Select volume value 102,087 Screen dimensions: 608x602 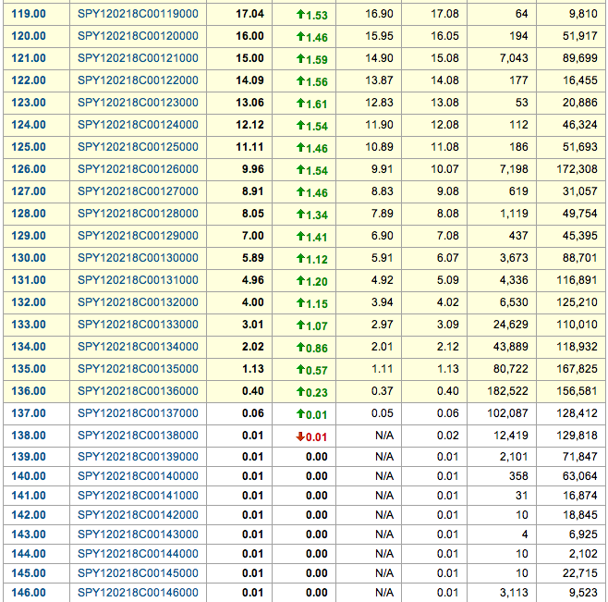(x=507, y=413)
